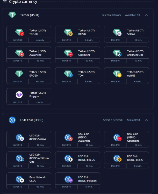Click Select a network in Tether header

111,15
